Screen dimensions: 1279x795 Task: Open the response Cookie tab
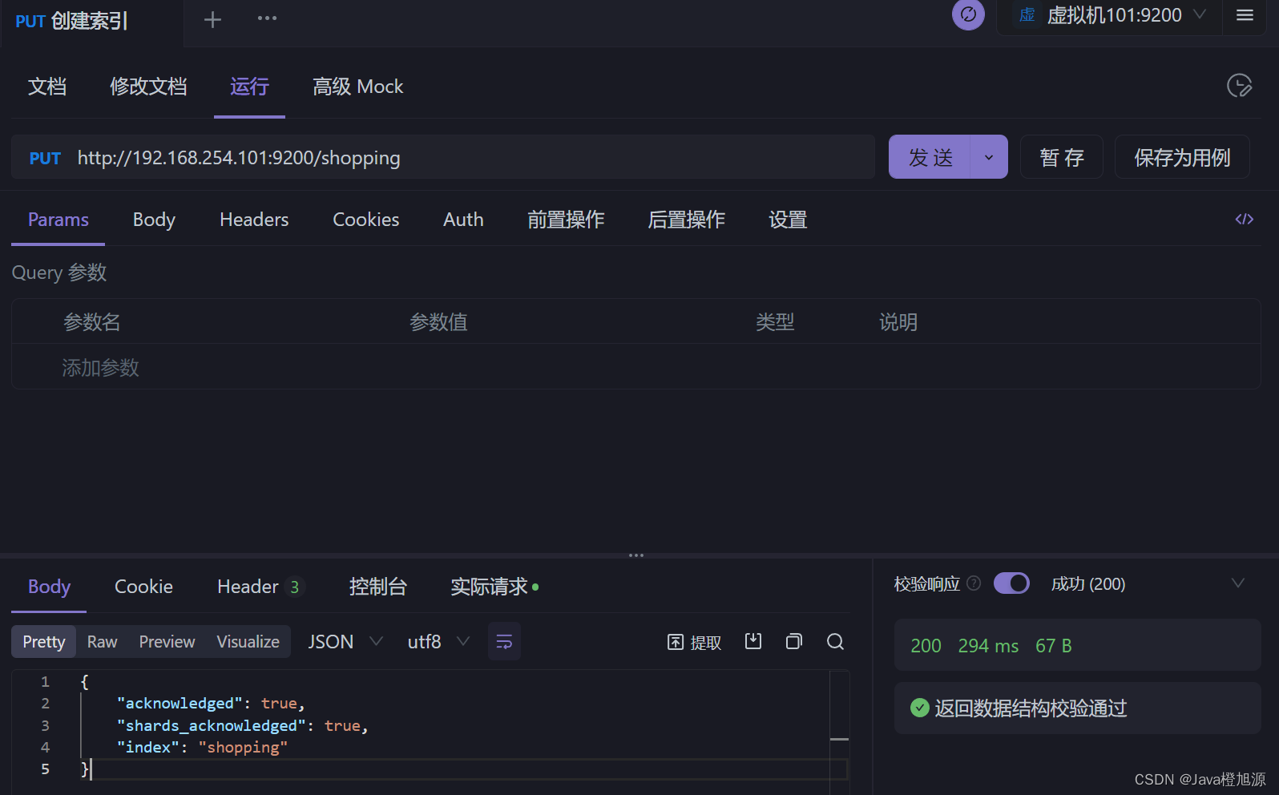pos(143,587)
